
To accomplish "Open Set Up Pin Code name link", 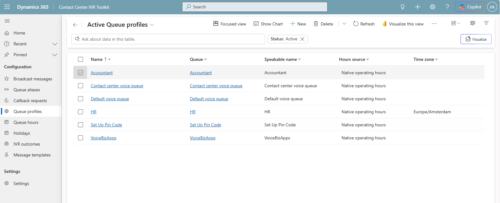I will (x=106, y=125).
